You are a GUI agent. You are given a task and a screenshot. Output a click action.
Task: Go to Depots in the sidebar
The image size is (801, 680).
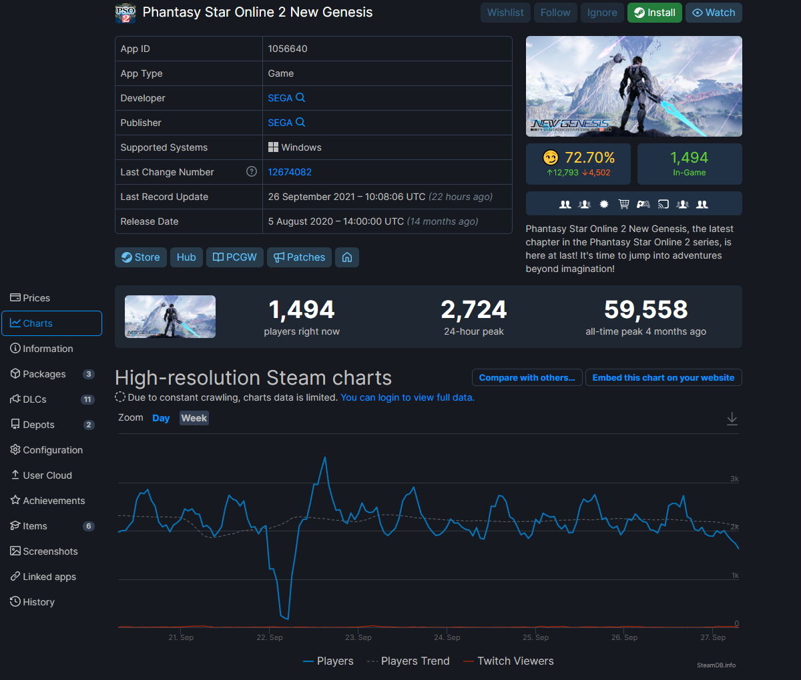pyautogui.click(x=51, y=425)
